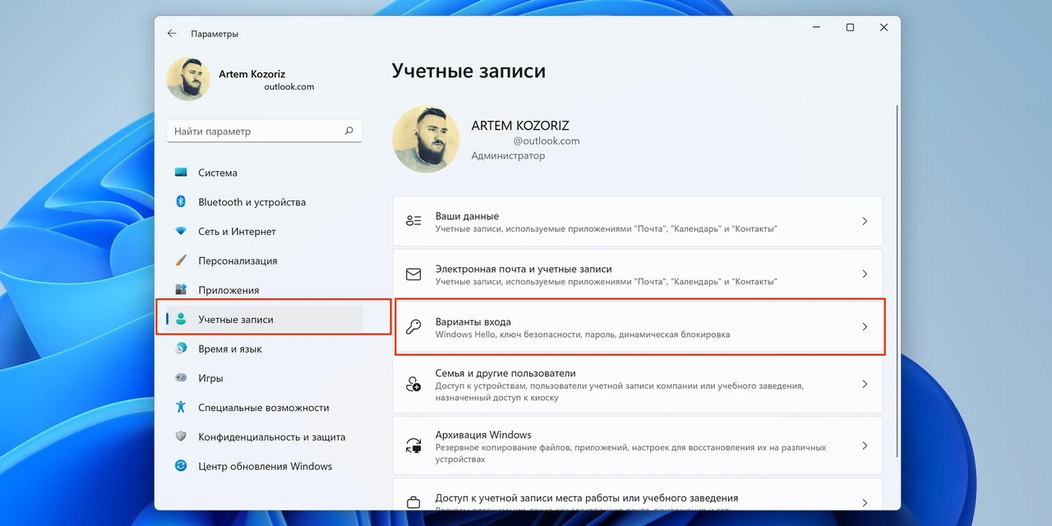This screenshot has height=526, width=1052.
Task: Open Электронная почта row chevron arrow
Action: (x=865, y=275)
